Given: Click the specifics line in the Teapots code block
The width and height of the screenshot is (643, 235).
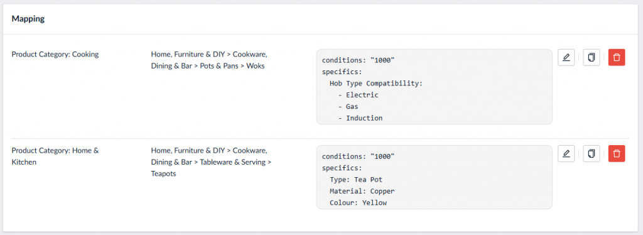Looking at the screenshot, I should click(342, 168).
